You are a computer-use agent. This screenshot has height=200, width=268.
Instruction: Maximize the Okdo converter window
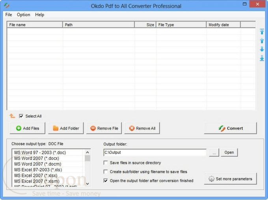pyautogui.click(x=245, y=4)
